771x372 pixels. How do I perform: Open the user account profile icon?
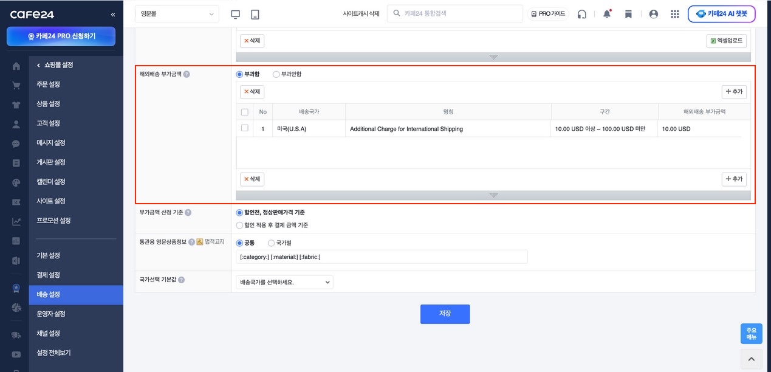pos(654,14)
